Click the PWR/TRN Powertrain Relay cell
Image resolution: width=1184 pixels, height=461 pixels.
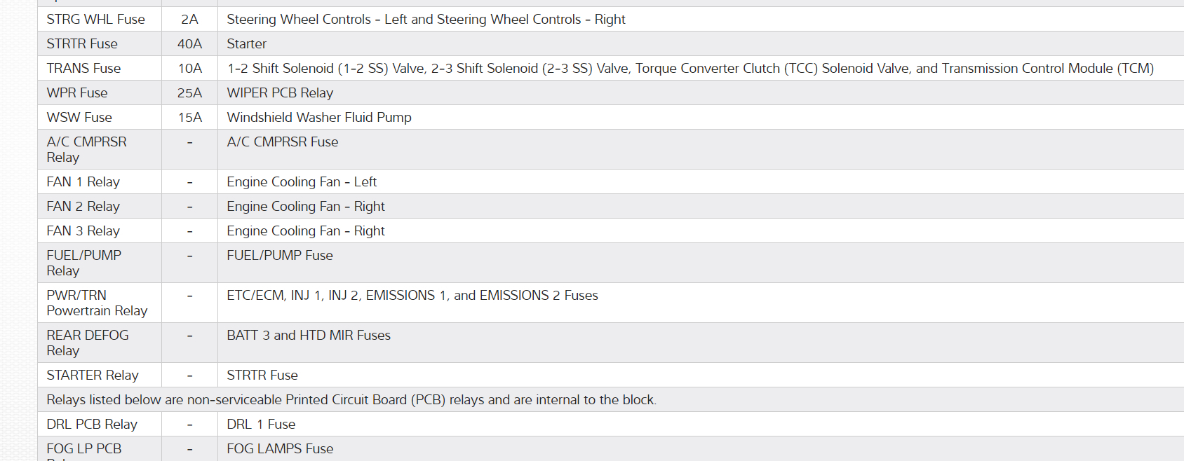(x=97, y=303)
